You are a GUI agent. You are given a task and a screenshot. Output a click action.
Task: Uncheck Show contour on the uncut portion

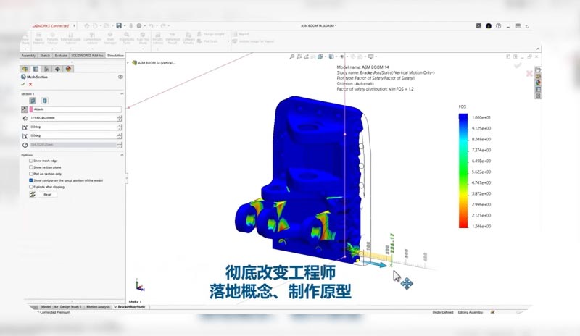[x=31, y=180]
